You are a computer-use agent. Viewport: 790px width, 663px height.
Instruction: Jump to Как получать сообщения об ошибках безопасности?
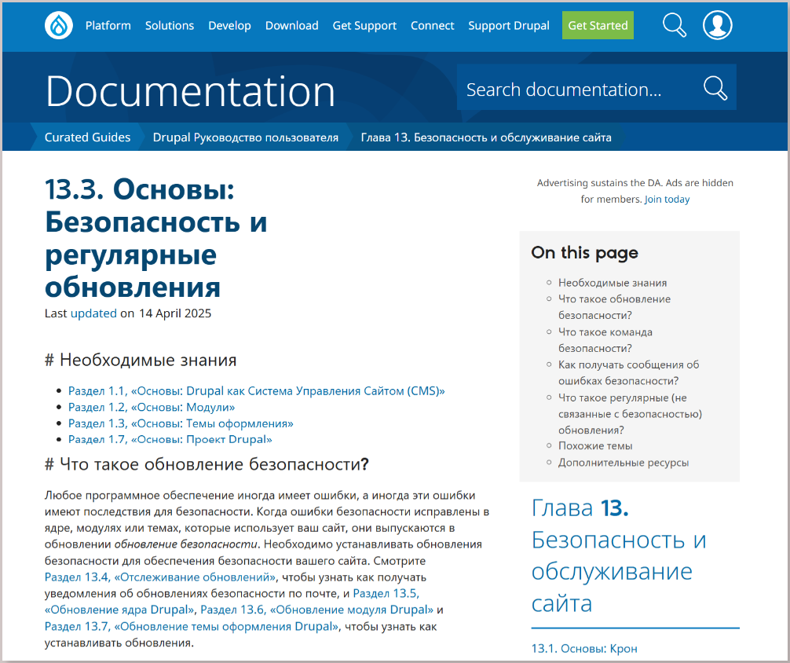(628, 372)
